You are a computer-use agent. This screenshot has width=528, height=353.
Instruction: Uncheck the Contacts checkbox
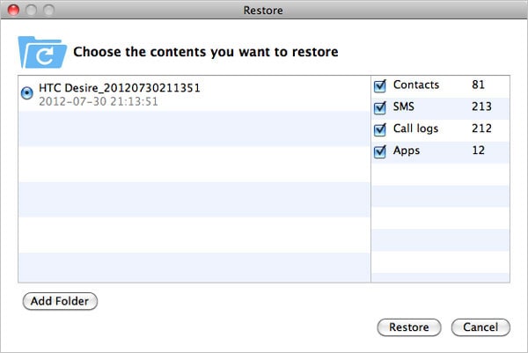coord(380,85)
